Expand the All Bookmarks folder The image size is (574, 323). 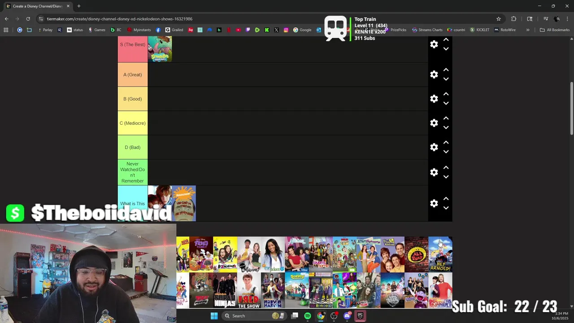click(x=555, y=30)
